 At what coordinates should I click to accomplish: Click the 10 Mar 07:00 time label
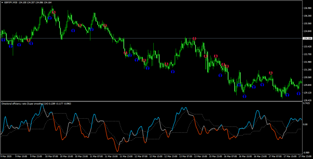click(52, 156)
